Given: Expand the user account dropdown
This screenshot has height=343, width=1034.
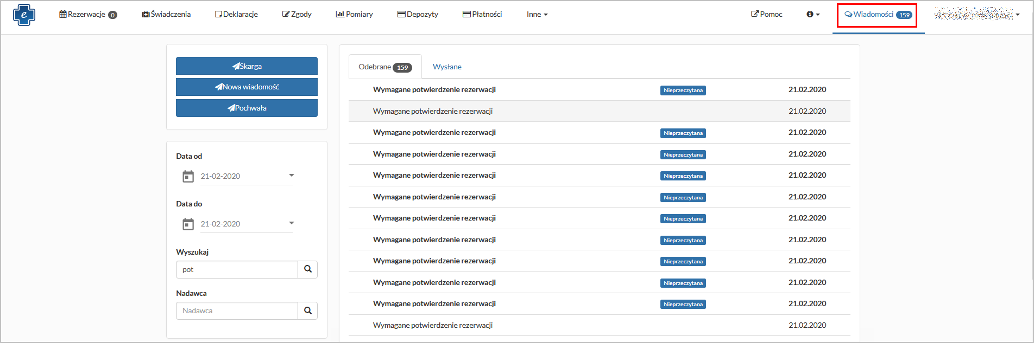Looking at the screenshot, I should (976, 15).
